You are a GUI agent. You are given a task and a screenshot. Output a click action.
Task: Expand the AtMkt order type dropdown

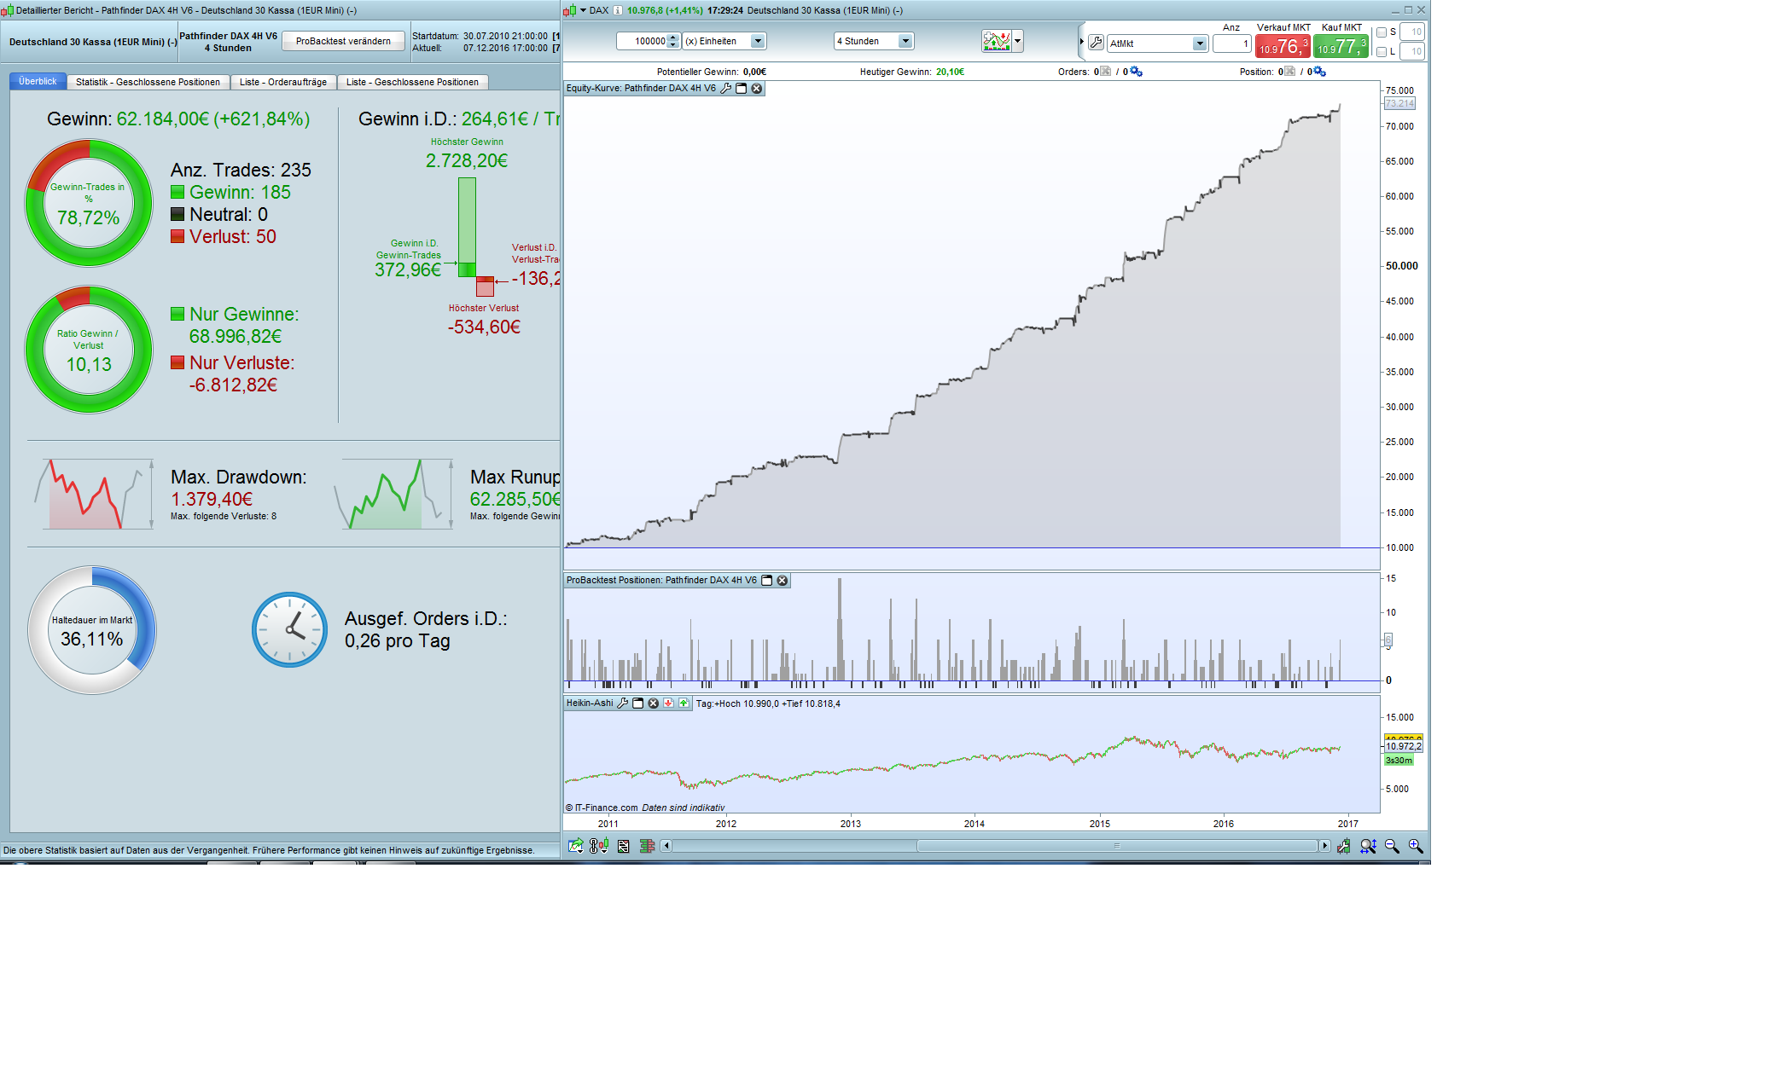click(x=1199, y=43)
